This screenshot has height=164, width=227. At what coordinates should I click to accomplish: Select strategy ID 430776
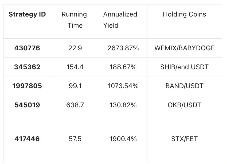coord(27,48)
